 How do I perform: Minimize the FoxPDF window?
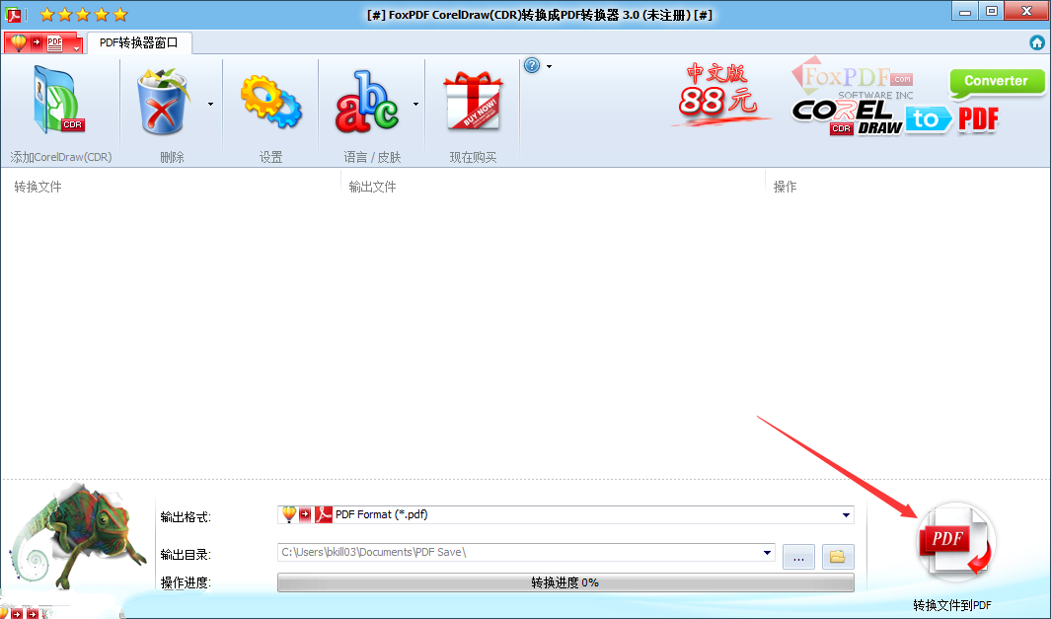[965, 12]
